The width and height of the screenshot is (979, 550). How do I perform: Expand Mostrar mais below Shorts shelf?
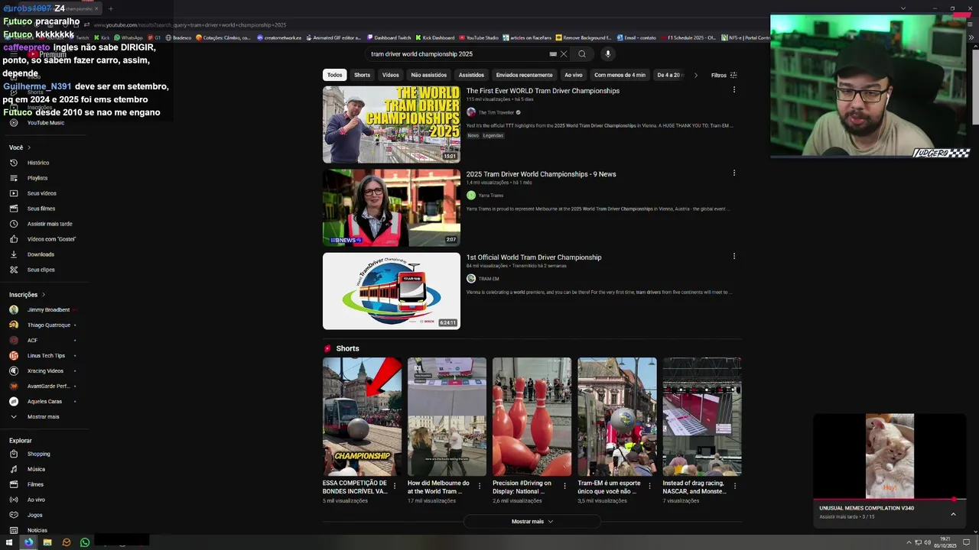(x=532, y=521)
